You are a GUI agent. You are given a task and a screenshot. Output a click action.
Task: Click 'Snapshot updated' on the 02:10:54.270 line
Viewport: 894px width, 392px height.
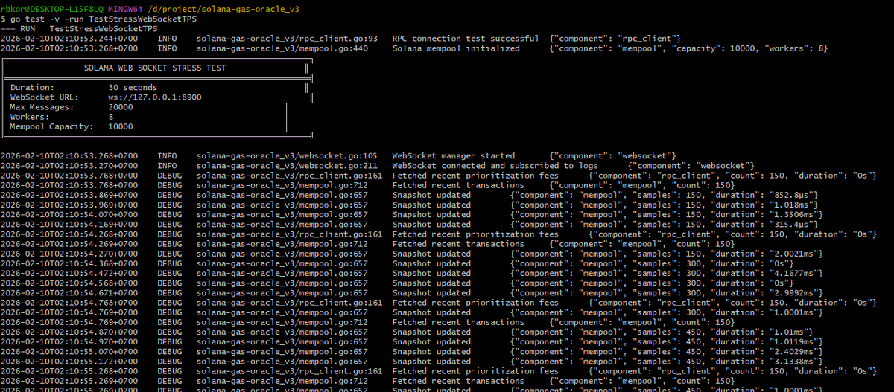coord(431,254)
